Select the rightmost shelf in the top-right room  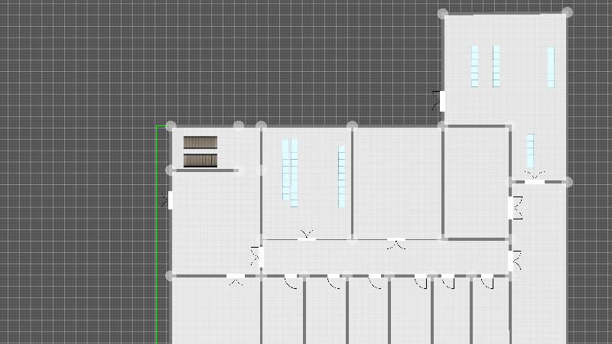tap(550, 67)
